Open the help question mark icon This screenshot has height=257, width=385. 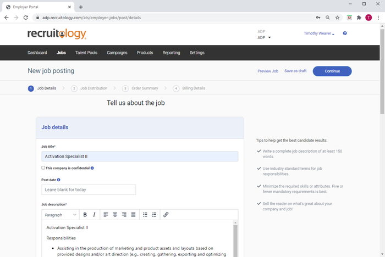tap(345, 33)
